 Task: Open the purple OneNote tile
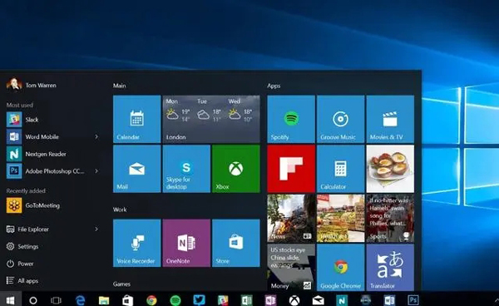pos(186,243)
